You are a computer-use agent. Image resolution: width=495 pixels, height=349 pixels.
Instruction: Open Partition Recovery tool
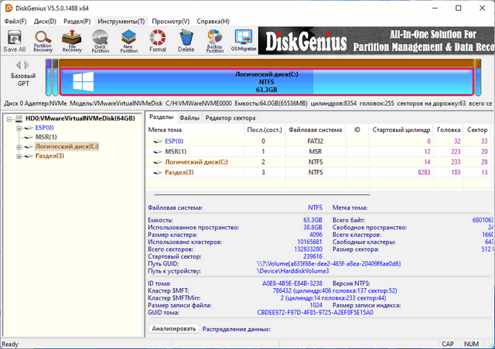pyautogui.click(x=43, y=40)
